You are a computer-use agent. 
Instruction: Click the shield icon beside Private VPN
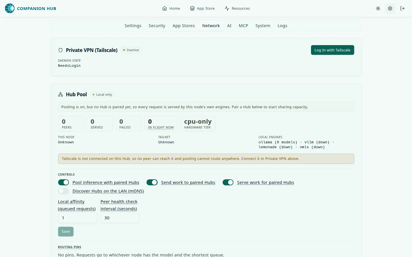coord(60,50)
